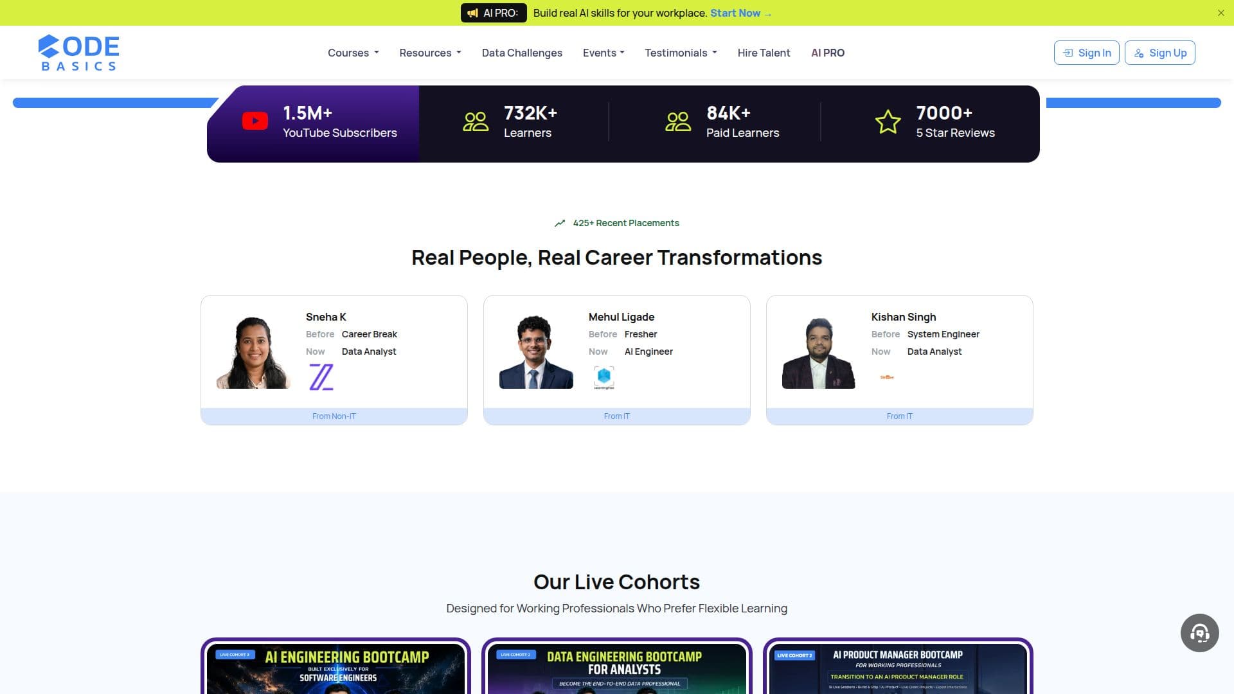
Task: Click the Paid Learners people icon
Action: coord(678,121)
